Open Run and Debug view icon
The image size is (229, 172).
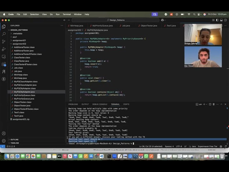(4, 49)
